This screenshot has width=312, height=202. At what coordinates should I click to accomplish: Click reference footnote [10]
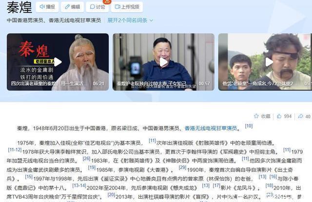pyautogui.click(x=249, y=126)
